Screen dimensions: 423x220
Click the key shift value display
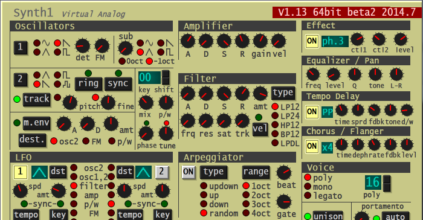(150, 77)
